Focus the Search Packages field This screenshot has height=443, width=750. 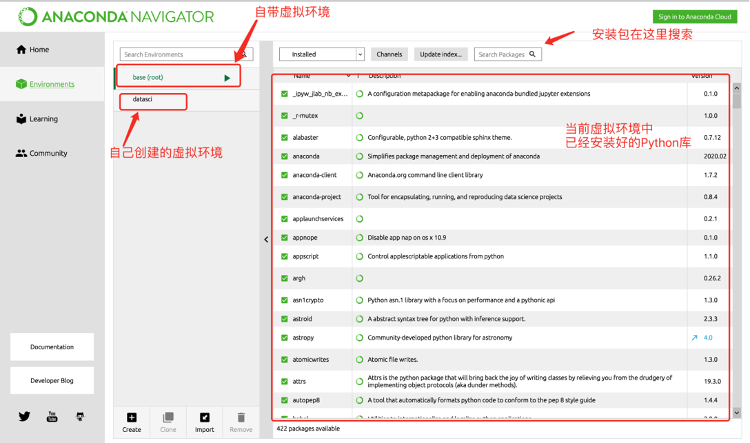508,54
